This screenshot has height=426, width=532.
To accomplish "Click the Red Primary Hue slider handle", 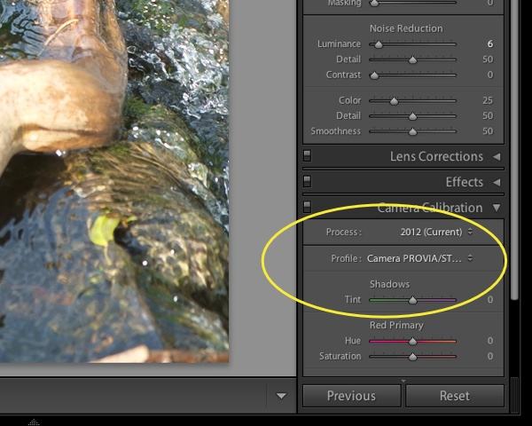I will coord(412,341).
